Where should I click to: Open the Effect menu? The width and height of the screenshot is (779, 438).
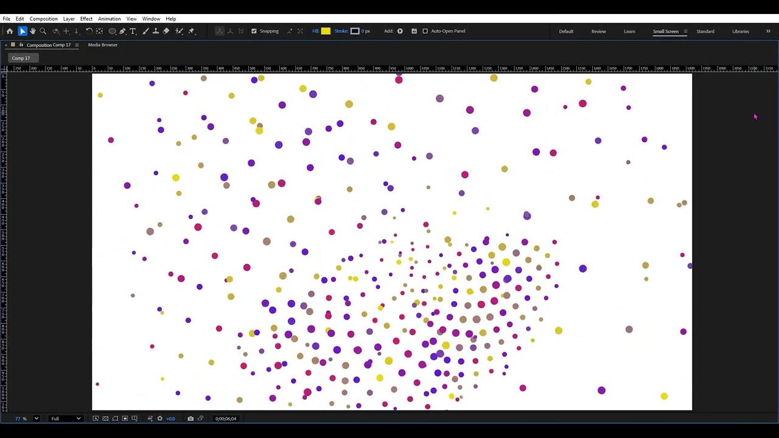point(86,19)
